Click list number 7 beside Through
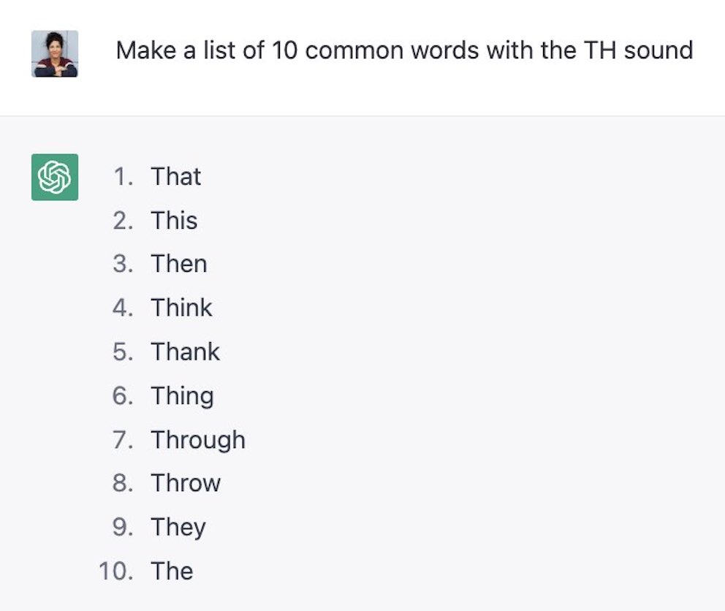725x611 pixels. [123, 440]
